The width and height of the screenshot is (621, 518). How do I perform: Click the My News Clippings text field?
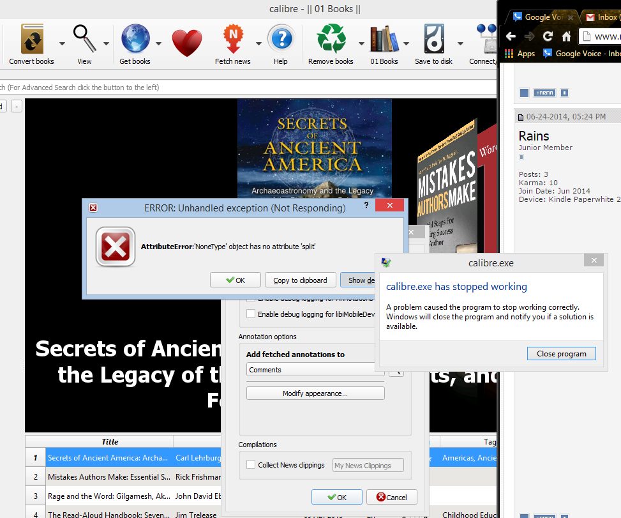[x=368, y=465]
